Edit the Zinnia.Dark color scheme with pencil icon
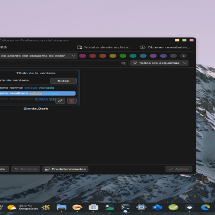Viewport: 215px width, 215px height. click(60, 101)
